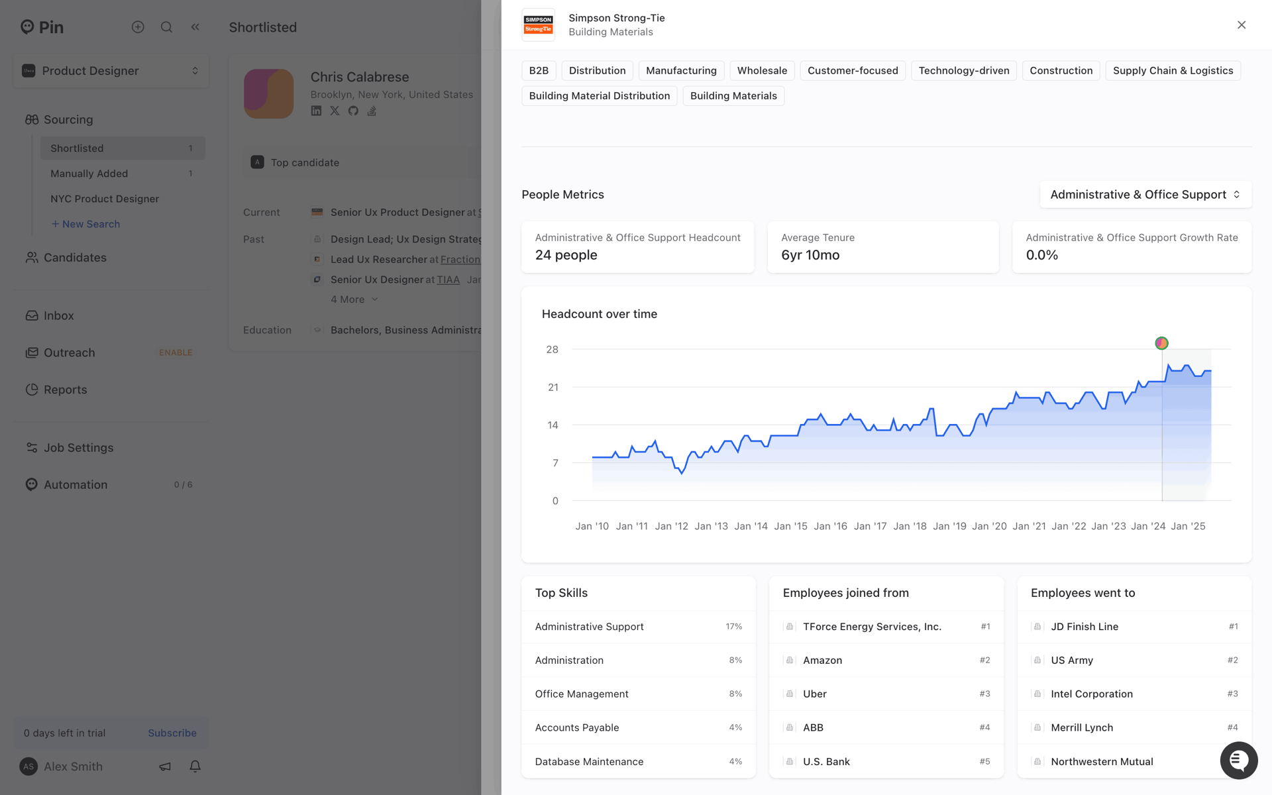Open Chris Calabrese's LinkedIn icon
1272x795 pixels.
click(x=316, y=111)
